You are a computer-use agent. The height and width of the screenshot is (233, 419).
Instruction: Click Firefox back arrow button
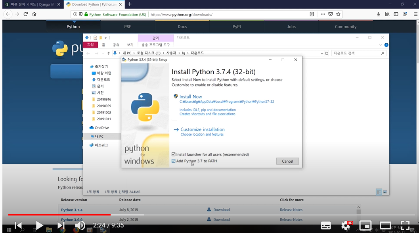point(8,14)
